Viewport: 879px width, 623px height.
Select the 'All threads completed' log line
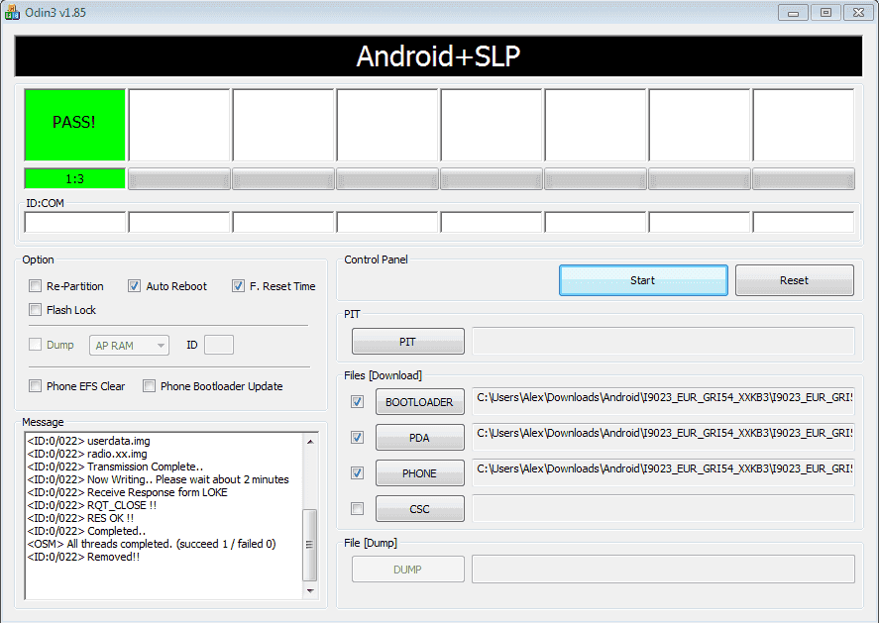point(152,544)
